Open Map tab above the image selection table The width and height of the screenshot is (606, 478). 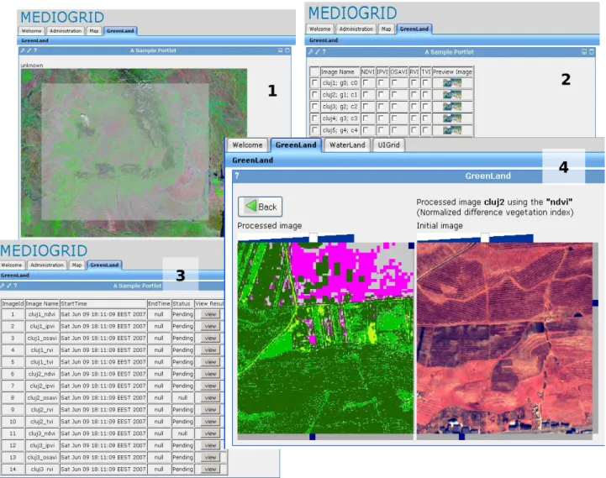(386, 29)
